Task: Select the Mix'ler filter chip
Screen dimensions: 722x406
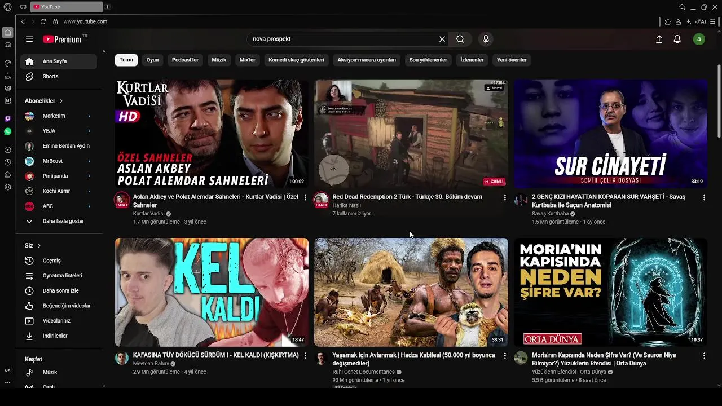Action: [248, 60]
